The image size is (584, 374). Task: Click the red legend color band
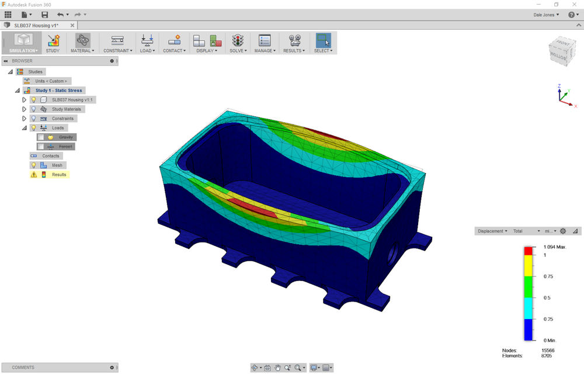(528, 251)
